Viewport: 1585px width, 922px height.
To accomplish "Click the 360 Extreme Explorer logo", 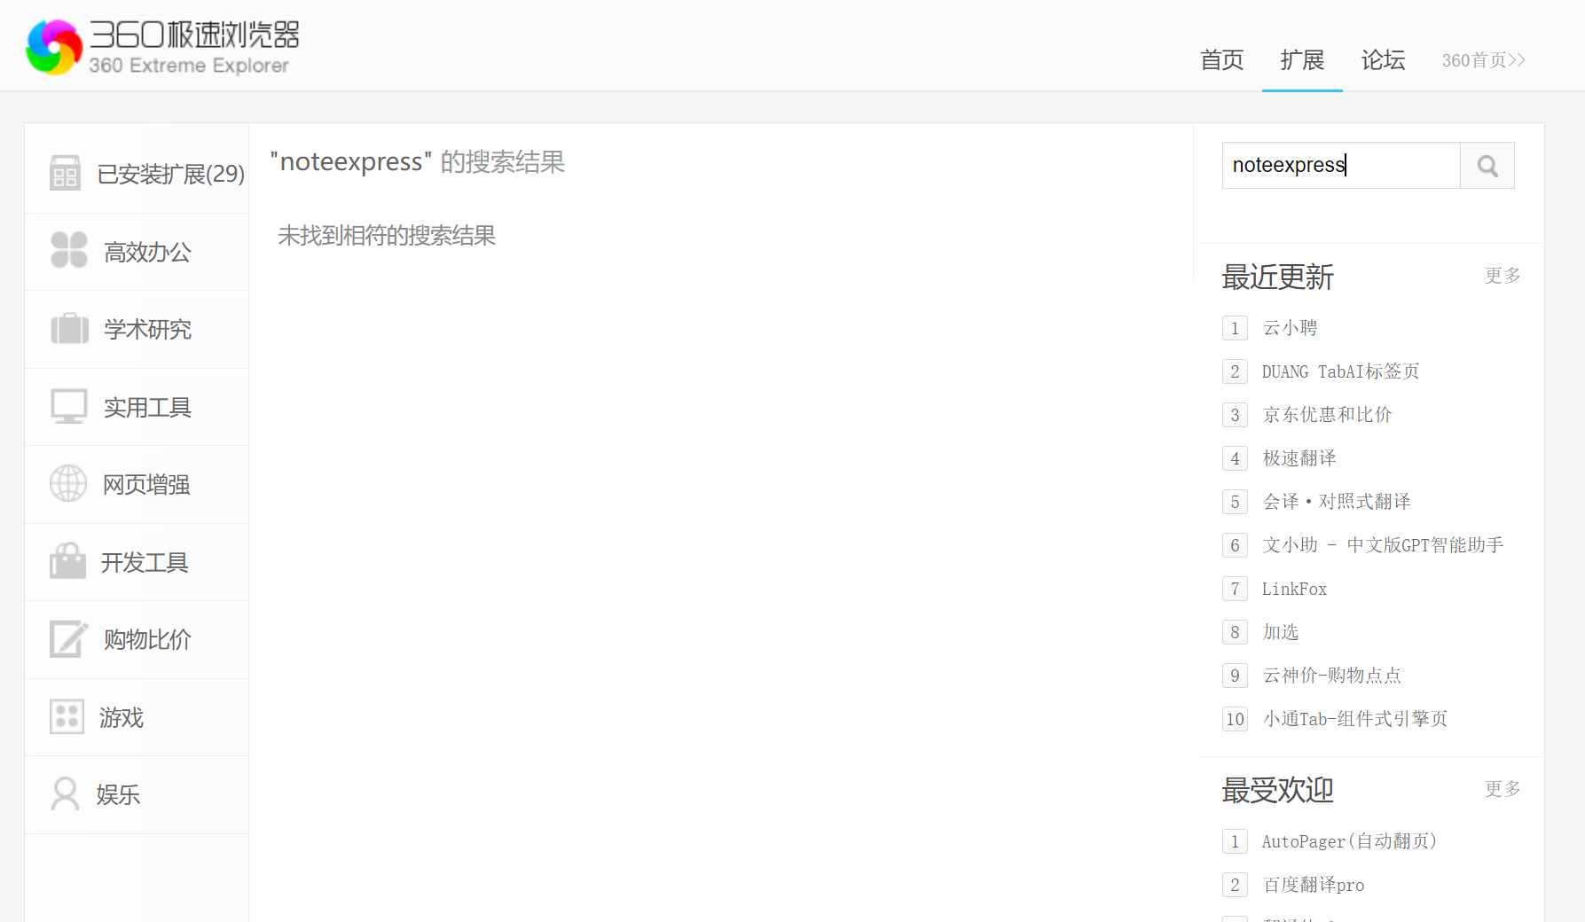I will (163, 47).
